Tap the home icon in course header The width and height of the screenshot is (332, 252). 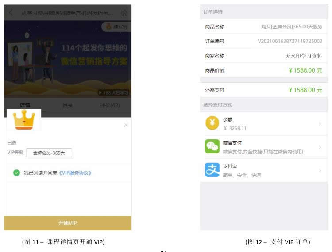pos(124,13)
